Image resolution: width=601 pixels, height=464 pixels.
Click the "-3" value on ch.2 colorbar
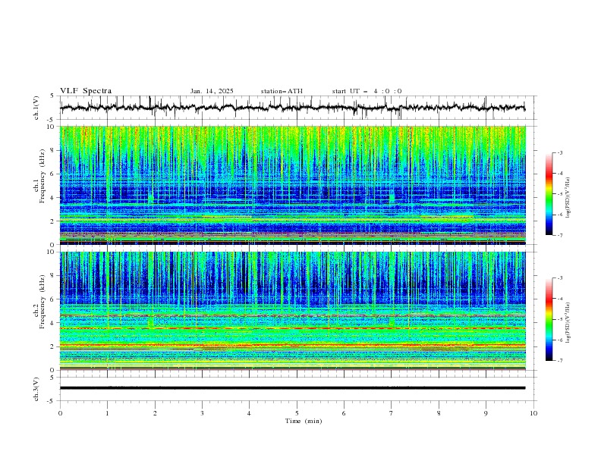pyautogui.click(x=559, y=277)
